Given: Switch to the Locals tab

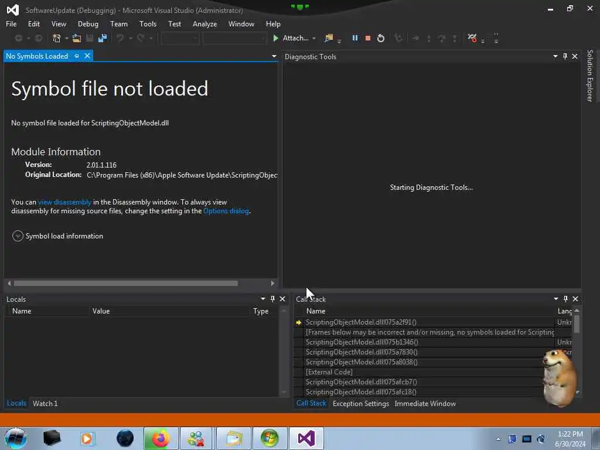Looking at the screenshot, I should [16, 403].
